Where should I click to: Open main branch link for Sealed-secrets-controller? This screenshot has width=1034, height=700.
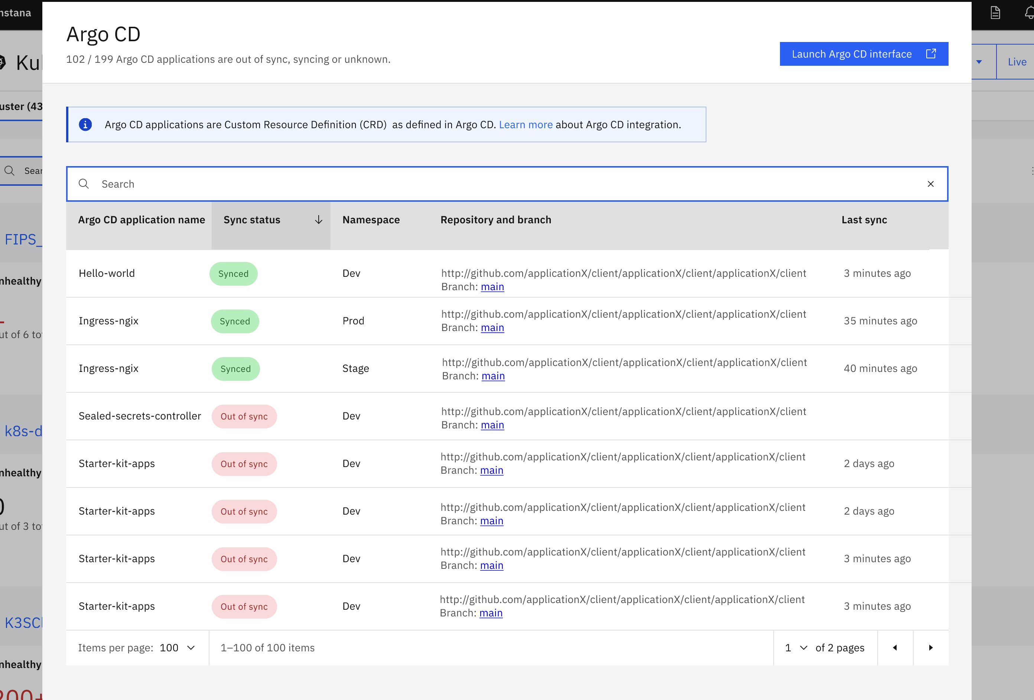(492, 425)
